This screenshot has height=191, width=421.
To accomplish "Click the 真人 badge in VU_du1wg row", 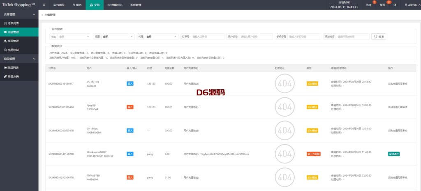I will 130,84.
